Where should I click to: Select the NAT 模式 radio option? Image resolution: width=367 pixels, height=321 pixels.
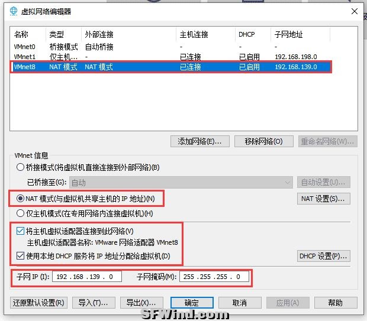point(20,199)
